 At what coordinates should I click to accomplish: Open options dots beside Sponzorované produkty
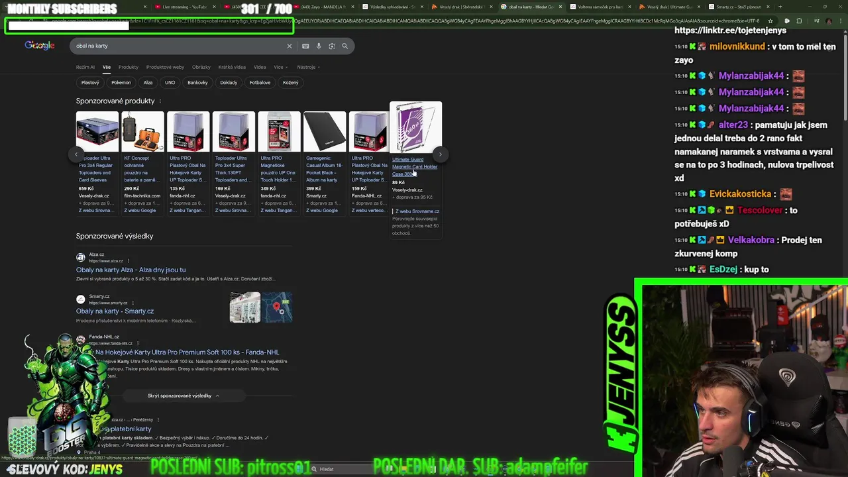click(x=160, y=101)
